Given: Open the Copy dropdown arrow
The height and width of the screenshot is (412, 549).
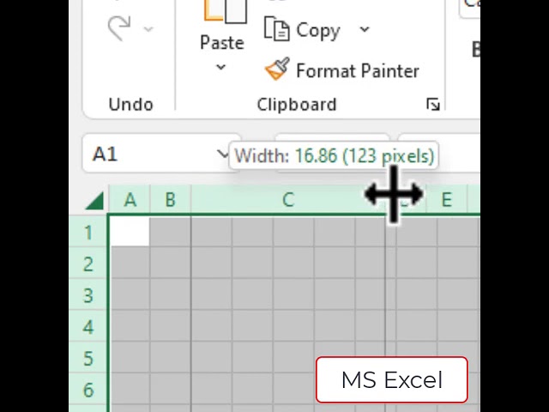Looking at the screenshot, I should (365, 29).
